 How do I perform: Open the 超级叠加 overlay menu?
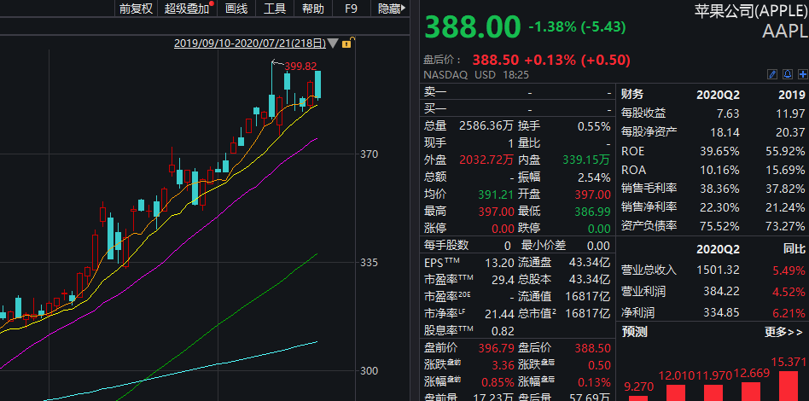click(189, 9)
